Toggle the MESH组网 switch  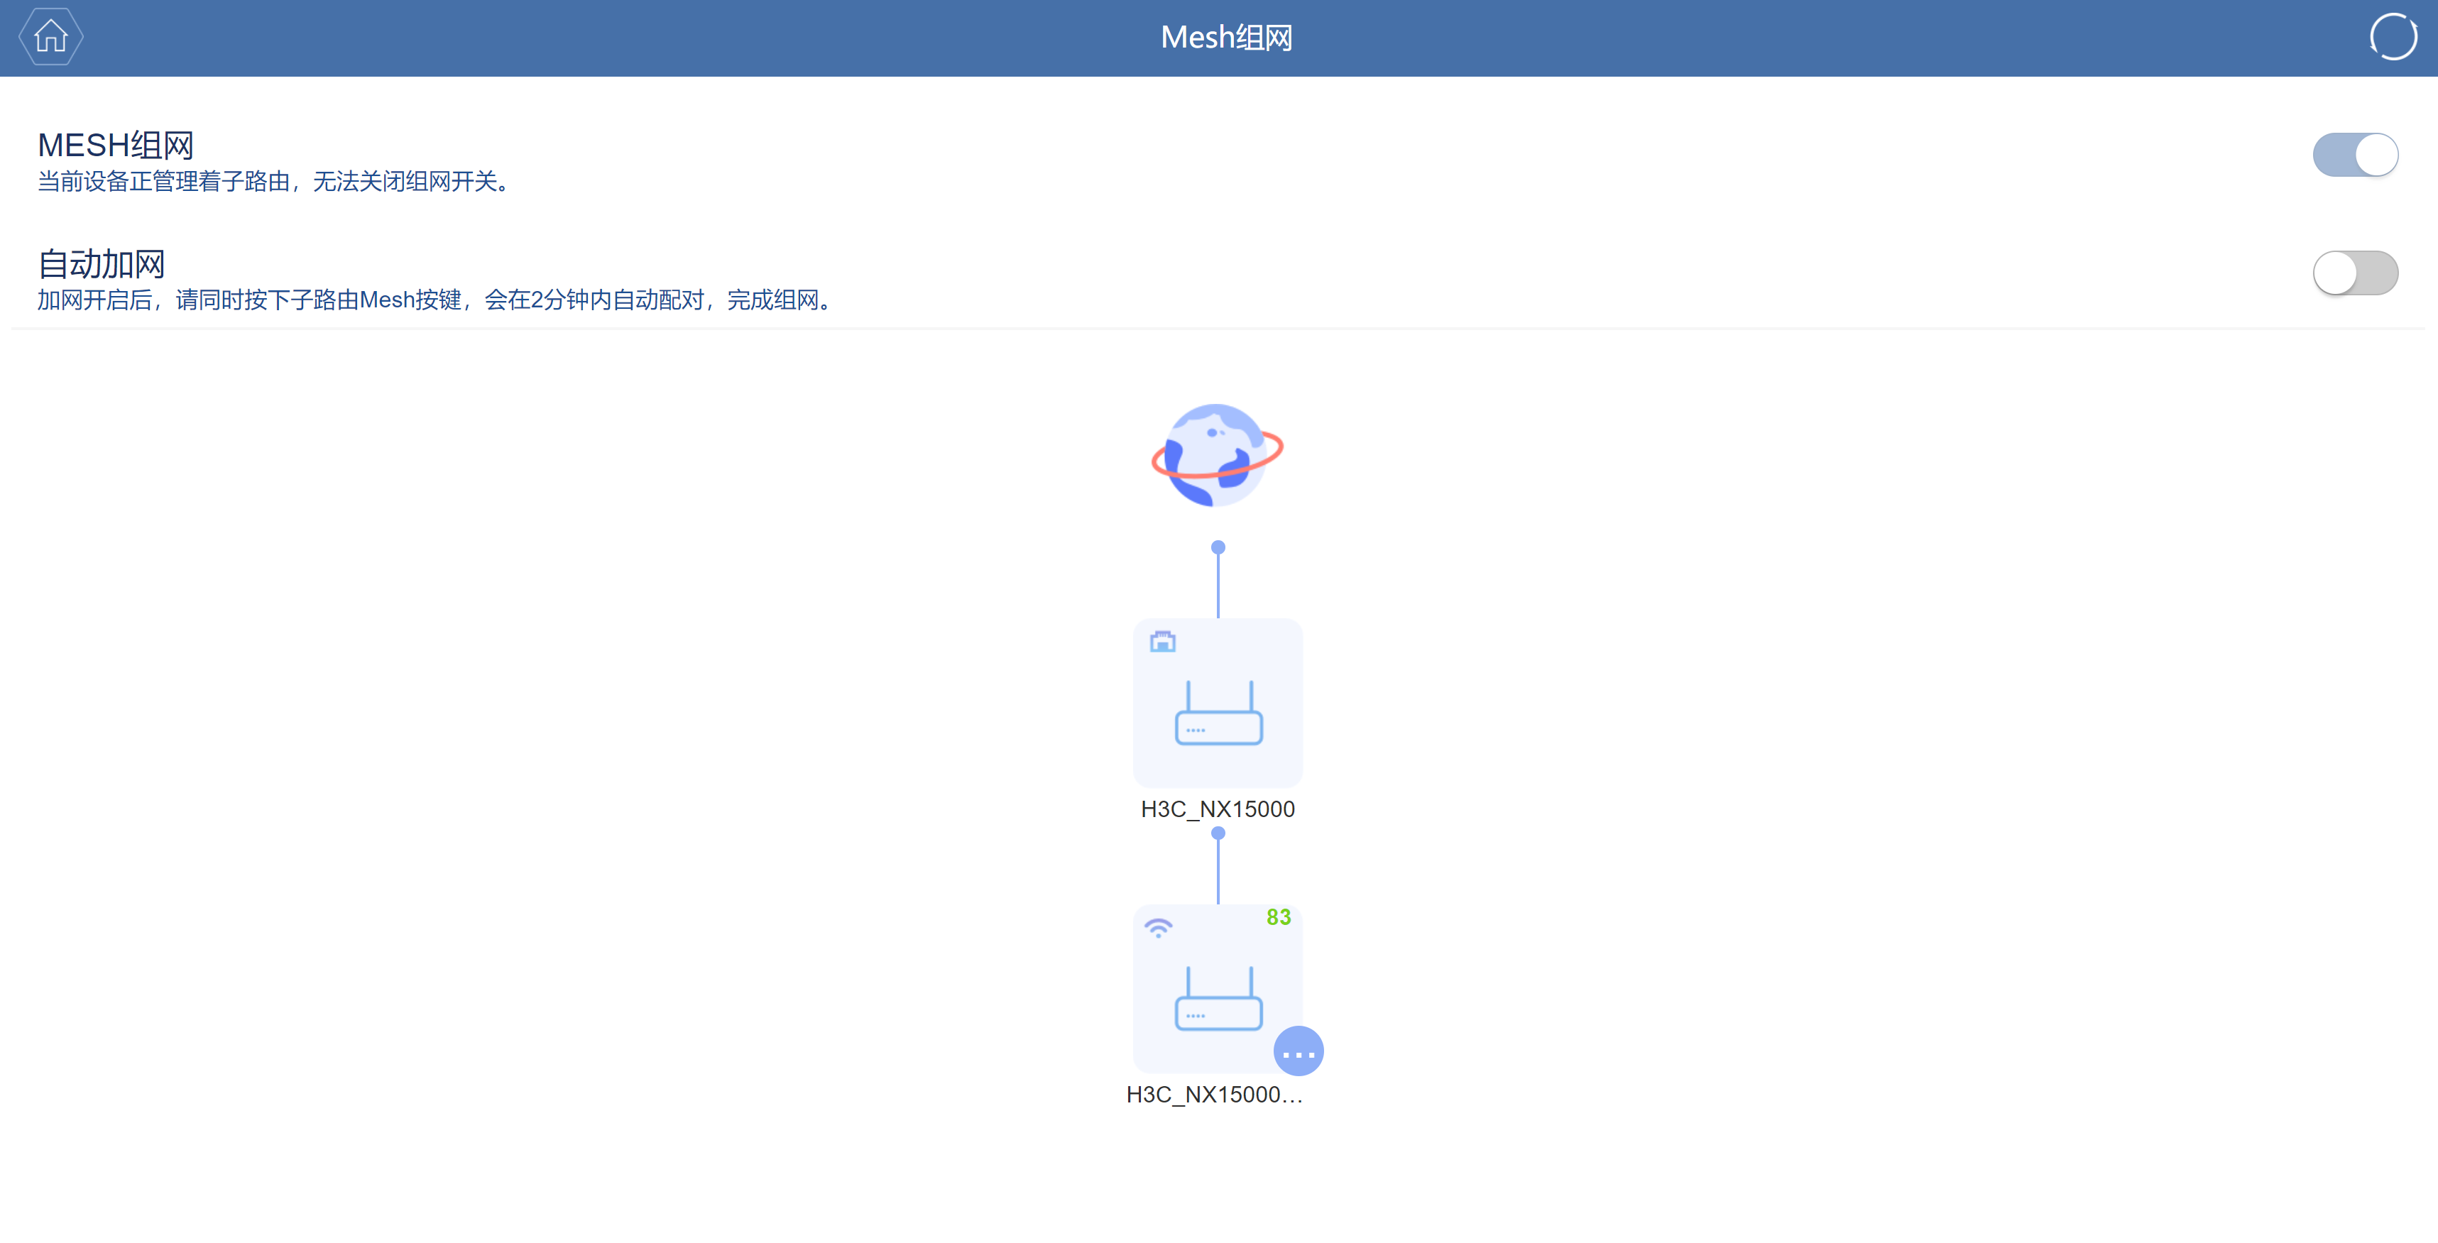click(x=2355, y=154)
